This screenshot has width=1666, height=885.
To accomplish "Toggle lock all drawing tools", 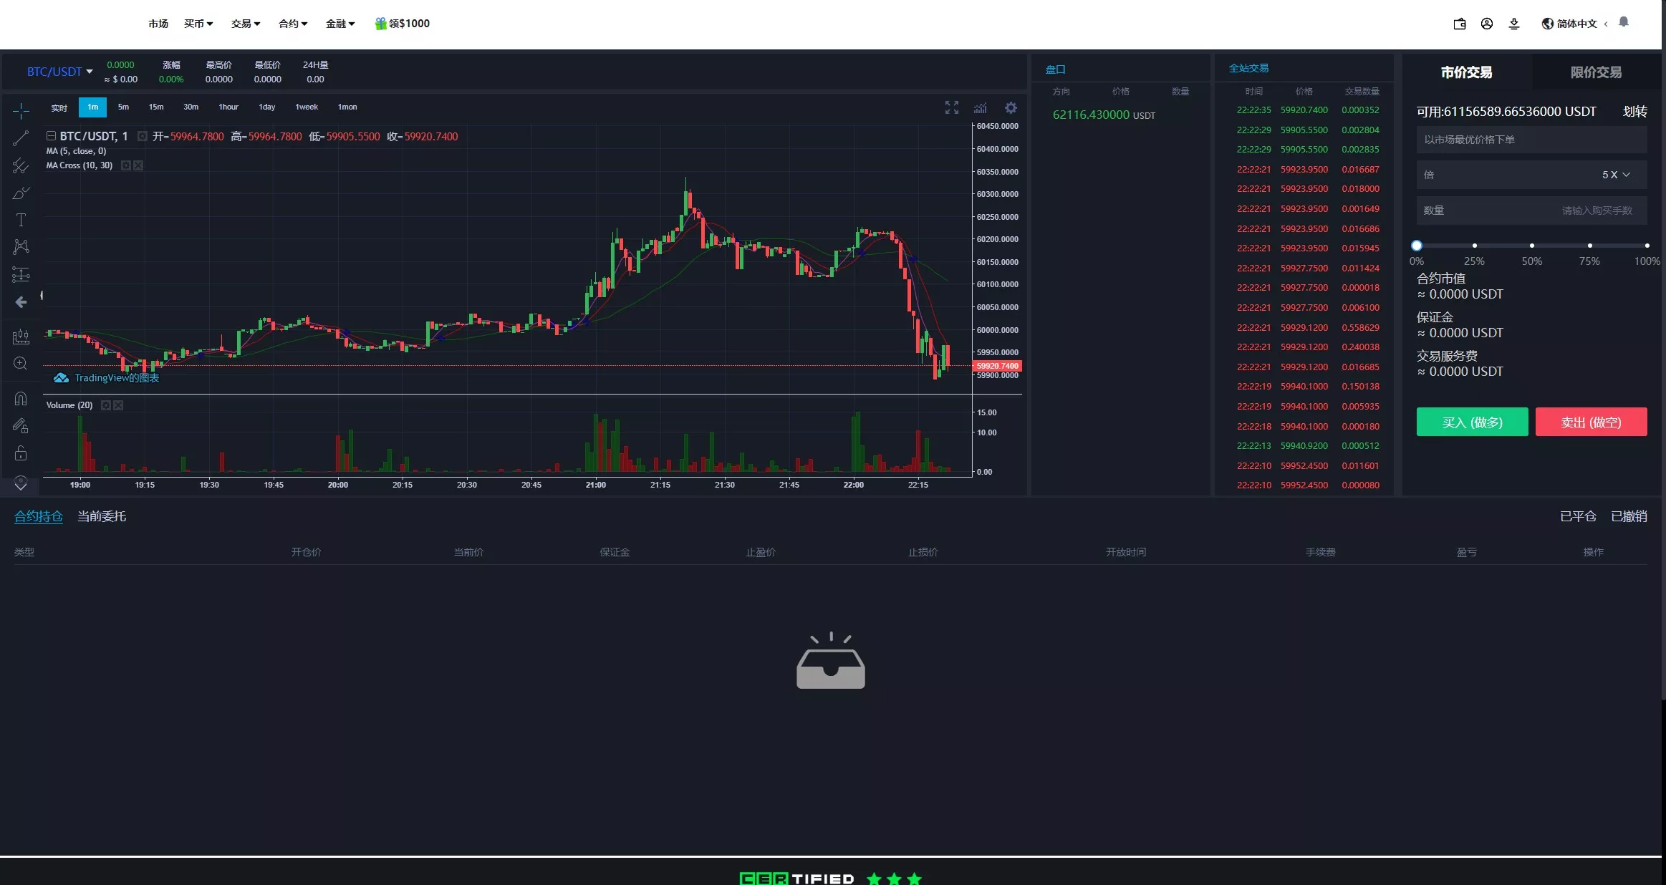I will click(21, 453).
